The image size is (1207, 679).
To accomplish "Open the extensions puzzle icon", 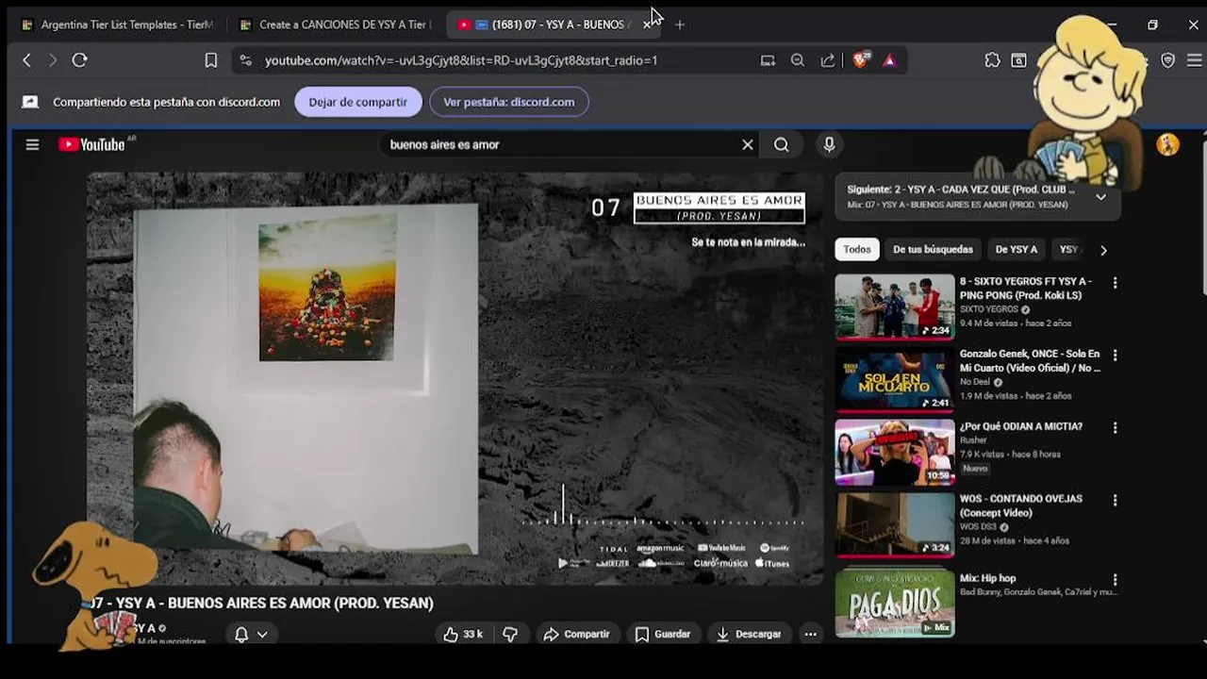I will click(992, 60).
